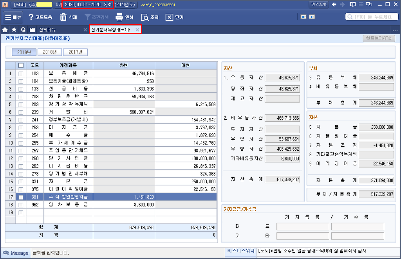Tick the checkbox for 임차보증금 row
Image resolution: width=401 pixels, height=259 pixels.
click(21, 205)
